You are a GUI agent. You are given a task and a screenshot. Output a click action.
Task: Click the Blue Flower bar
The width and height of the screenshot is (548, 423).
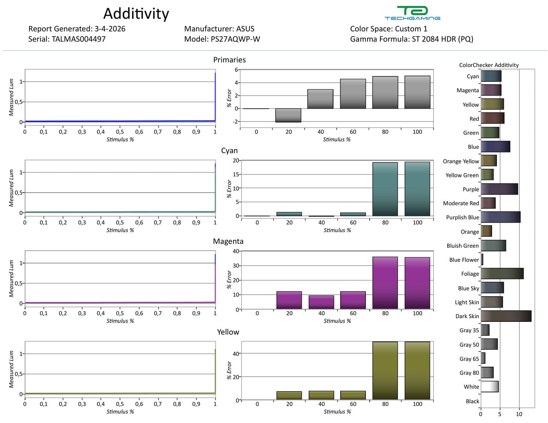click(x=482, y=259)
